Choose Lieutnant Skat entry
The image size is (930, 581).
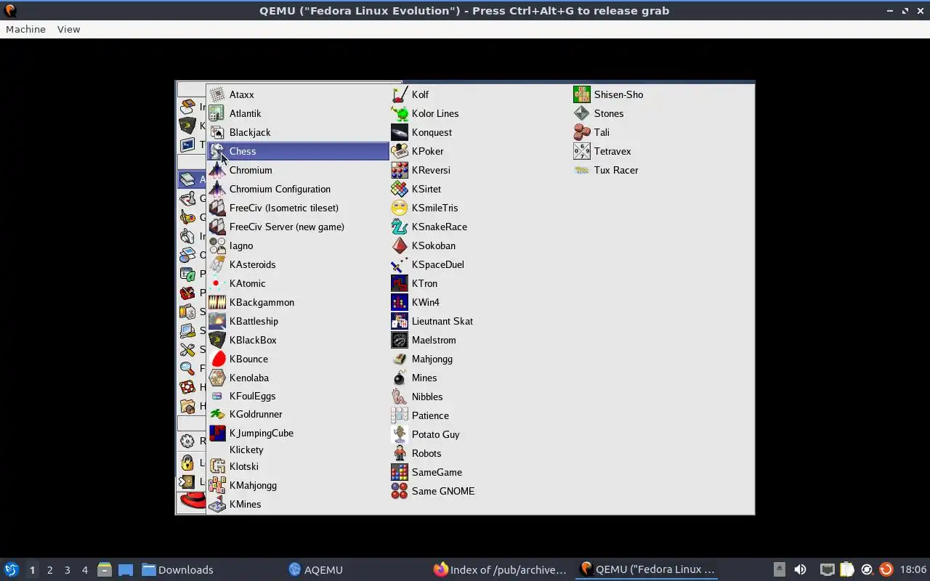point(480,321)
